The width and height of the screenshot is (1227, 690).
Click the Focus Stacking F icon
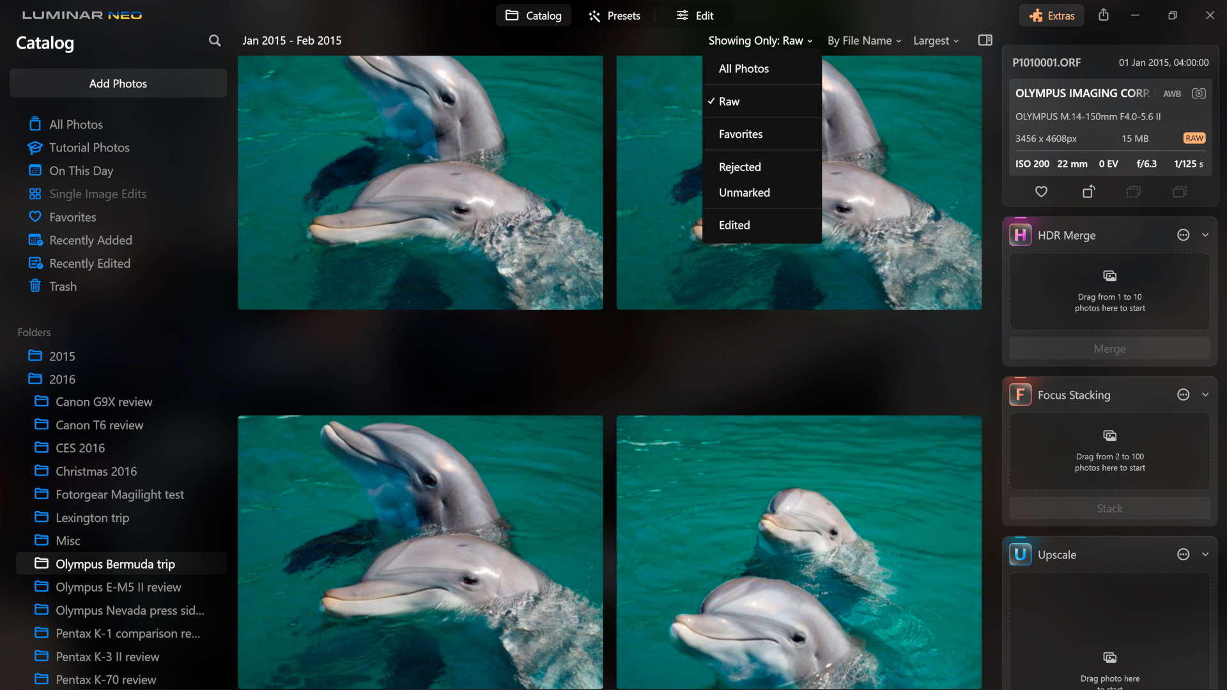point(1020,395)
